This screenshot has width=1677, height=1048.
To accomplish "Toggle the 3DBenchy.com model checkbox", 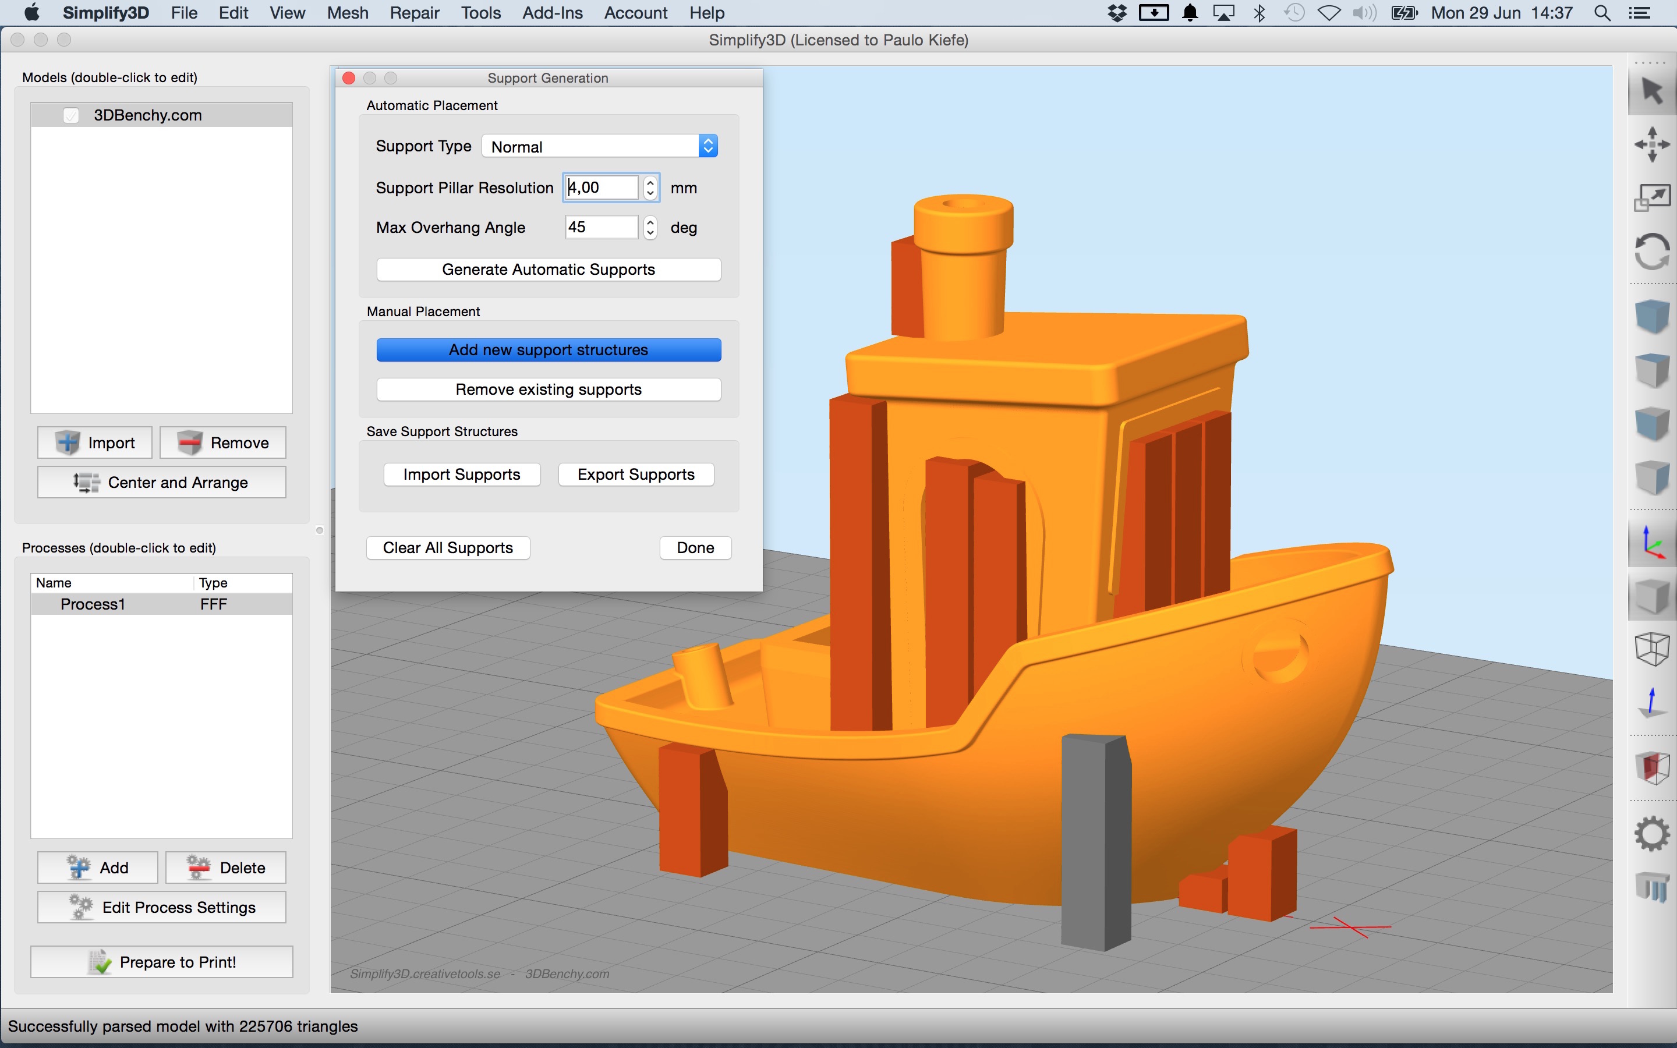I will (x=70, y=115).
